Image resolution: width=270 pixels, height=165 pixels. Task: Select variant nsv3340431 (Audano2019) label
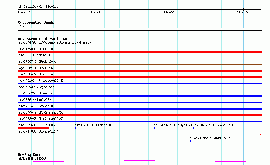[214, 125]
